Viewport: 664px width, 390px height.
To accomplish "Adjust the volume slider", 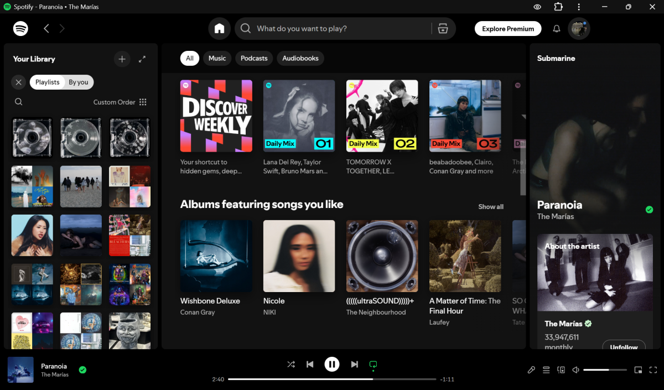I will tap(605, 370).
